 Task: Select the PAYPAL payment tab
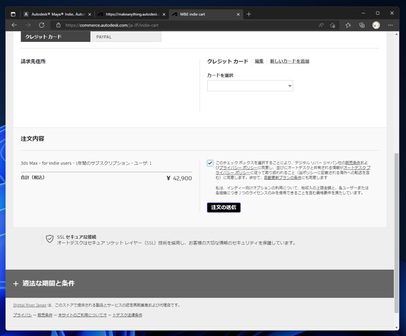[x=127, y=37]
